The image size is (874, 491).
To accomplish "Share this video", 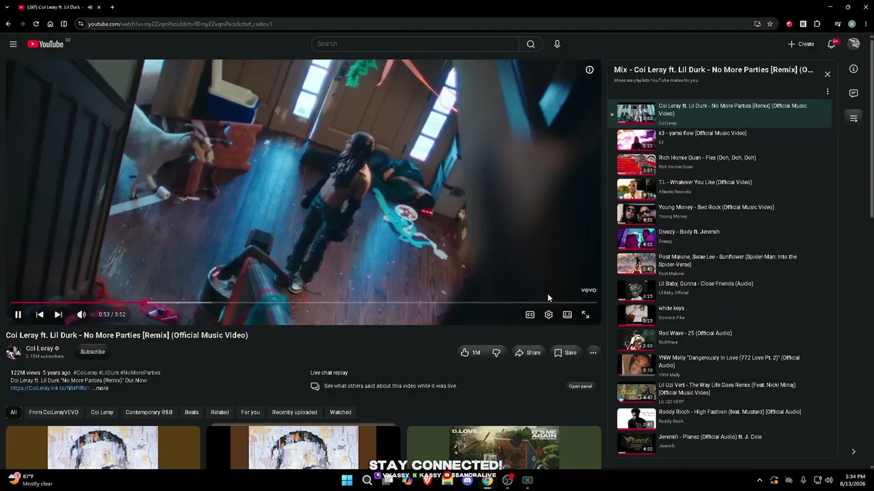I will [528, 353].
